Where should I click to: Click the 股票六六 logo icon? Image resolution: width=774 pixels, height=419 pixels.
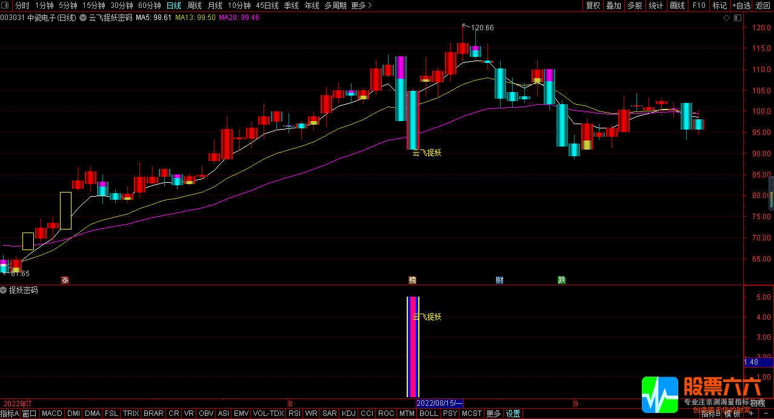[x=660, y=395]
